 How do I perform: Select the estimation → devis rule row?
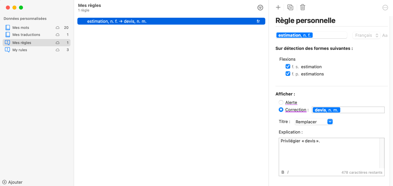(x=171, y=21)
